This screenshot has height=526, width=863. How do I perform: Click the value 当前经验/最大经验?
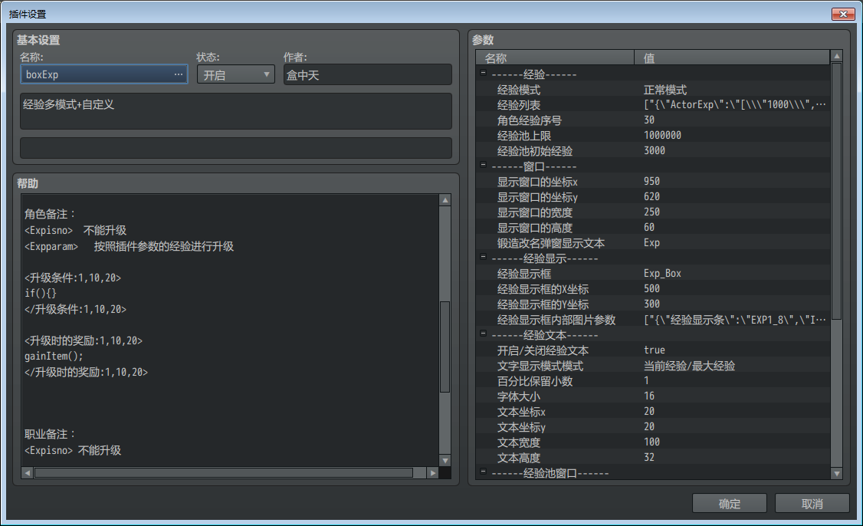click(689, 365)
